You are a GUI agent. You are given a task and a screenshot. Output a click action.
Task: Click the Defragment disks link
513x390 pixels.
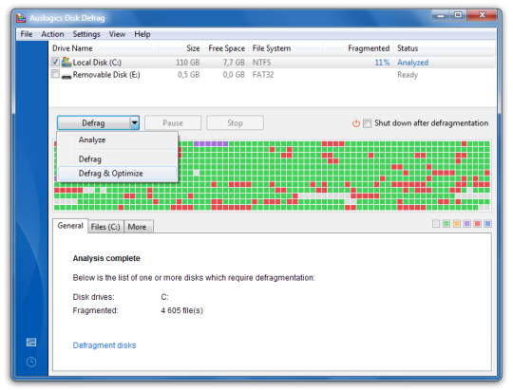click(104, 345)
